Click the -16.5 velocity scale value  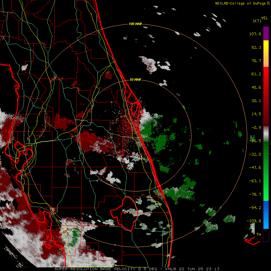pos(255,141)
